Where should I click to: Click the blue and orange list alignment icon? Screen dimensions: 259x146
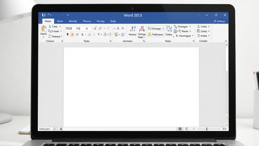pyautogui.click(x=116, y=34)
